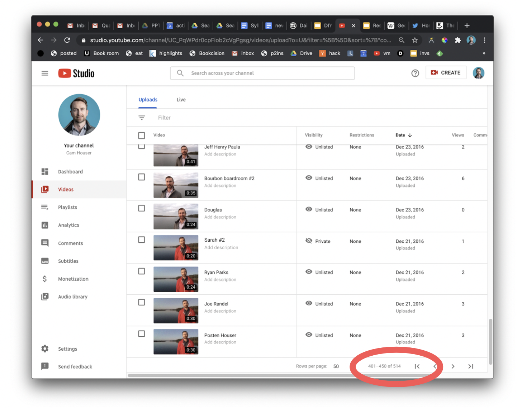Tick the checkbox for Sarah #2
Screen dimensions: 517x408
pos(142,240)
